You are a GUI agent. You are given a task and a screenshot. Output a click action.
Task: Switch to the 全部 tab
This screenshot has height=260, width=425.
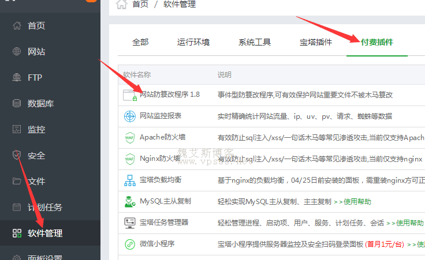(140, 42)
